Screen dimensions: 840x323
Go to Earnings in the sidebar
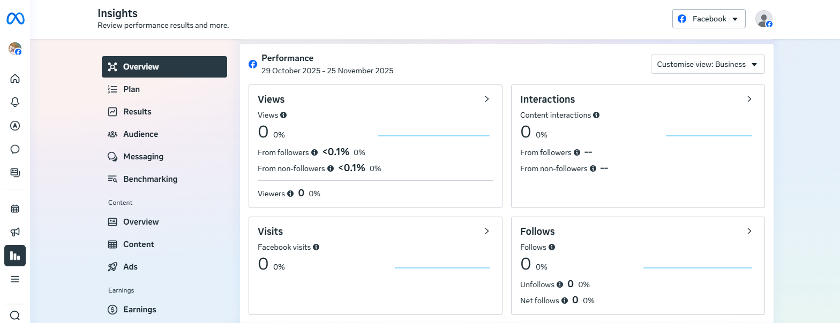139,310
